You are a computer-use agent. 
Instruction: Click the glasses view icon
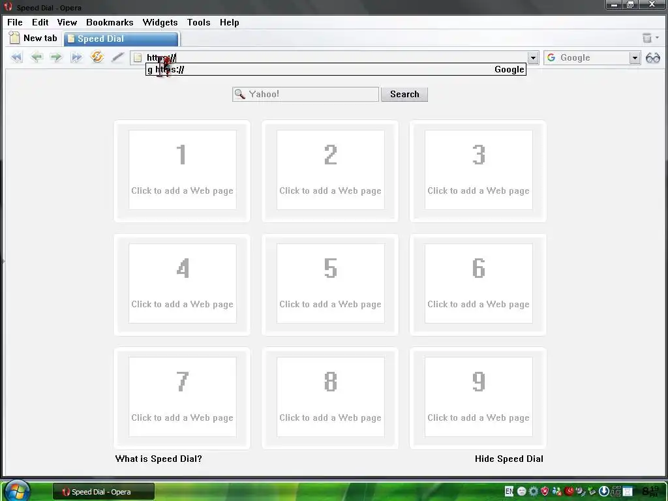pos(652,57)
